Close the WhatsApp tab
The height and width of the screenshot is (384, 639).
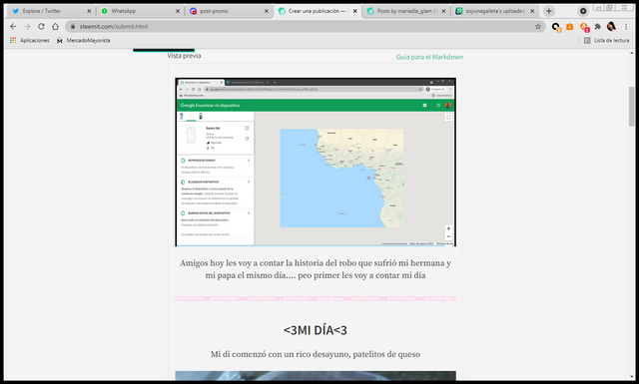[178, 11]
